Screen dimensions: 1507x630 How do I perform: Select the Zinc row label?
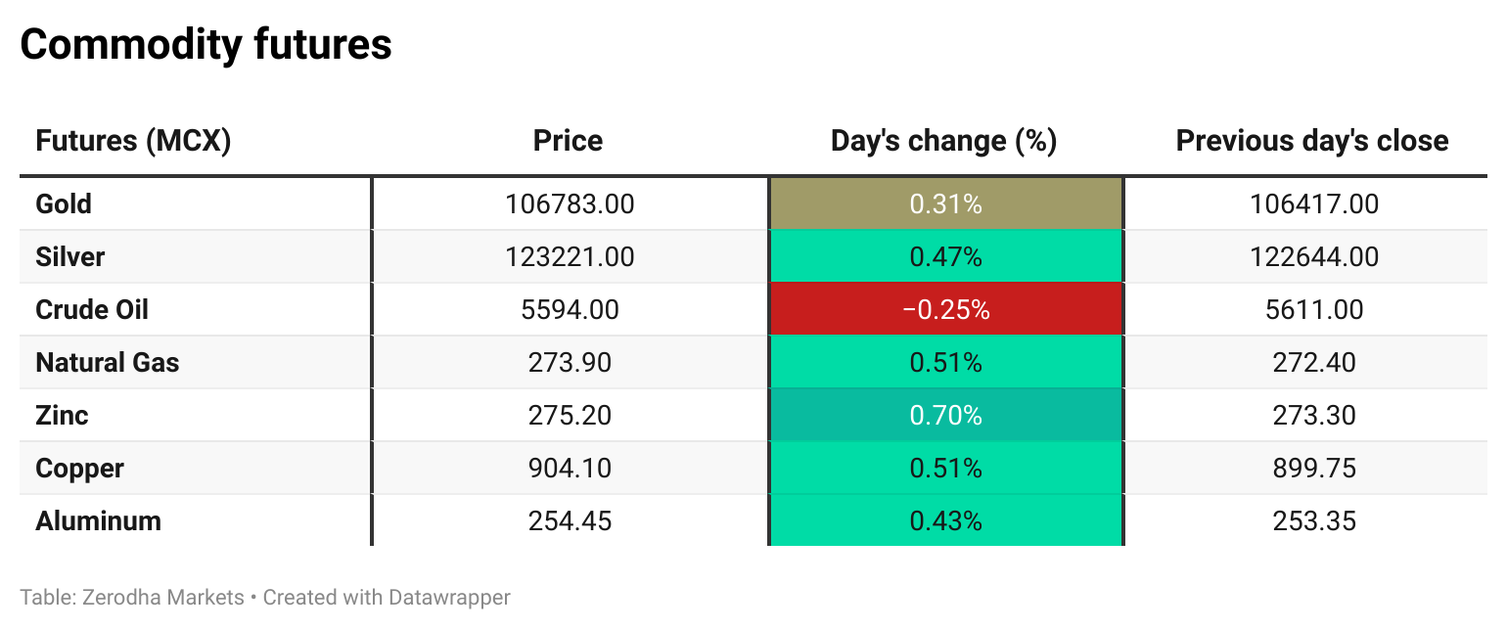[x=62, y=416]
